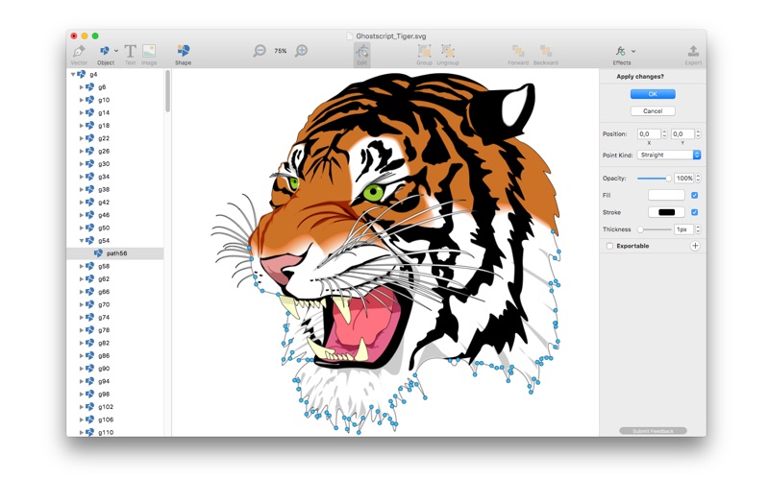Pick the Image tool
The height and width of the screenshot is (480, 769).
[x=149, y=51]
